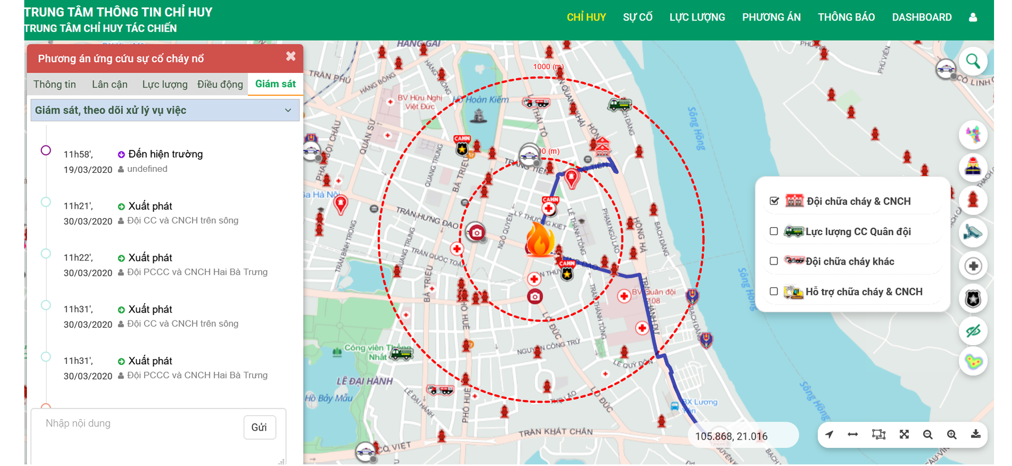Image resolution: width=1012 pixels, height=466 pixels.
Task: Click the Gửi button
Action: (259, 427)
